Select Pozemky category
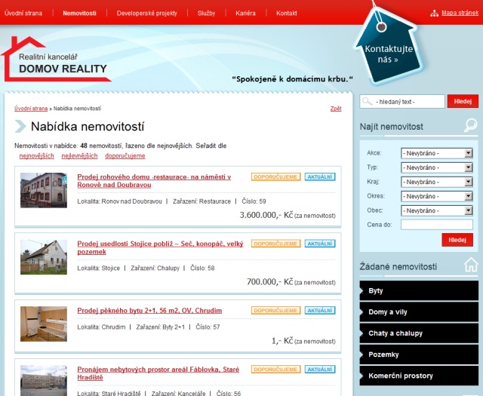 pyautogui.click(x=419, y=355)
